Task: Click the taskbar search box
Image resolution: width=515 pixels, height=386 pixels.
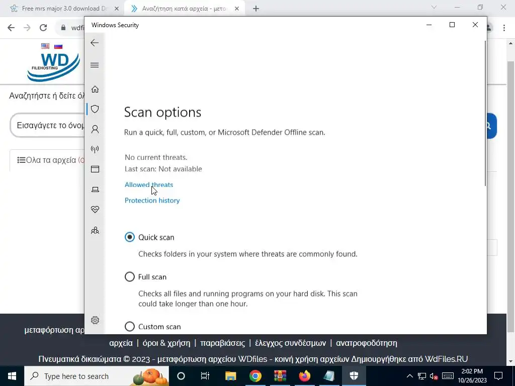Action: coord(97,376)
